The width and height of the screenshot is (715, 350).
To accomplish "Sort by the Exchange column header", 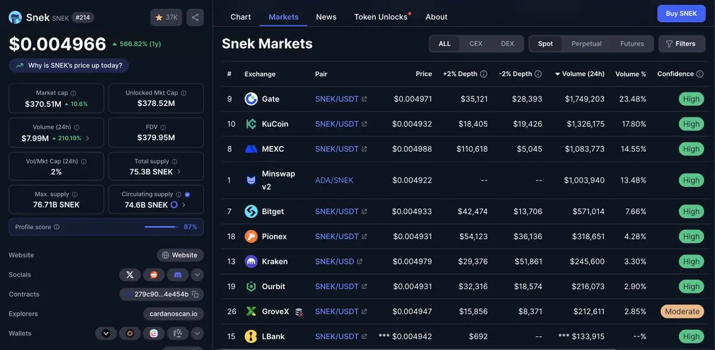I will (x=260, y=74).
